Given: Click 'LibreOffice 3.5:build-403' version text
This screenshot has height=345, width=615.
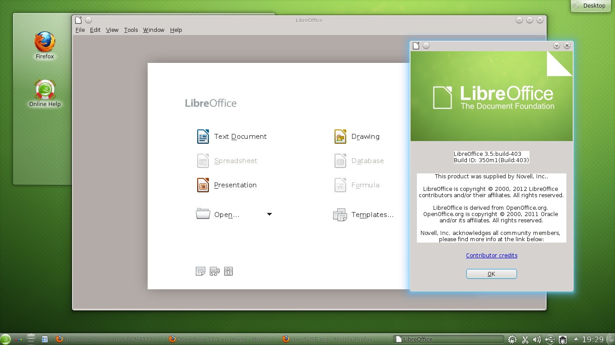Looking at the screenshot, I should click(x=487, y=154).
